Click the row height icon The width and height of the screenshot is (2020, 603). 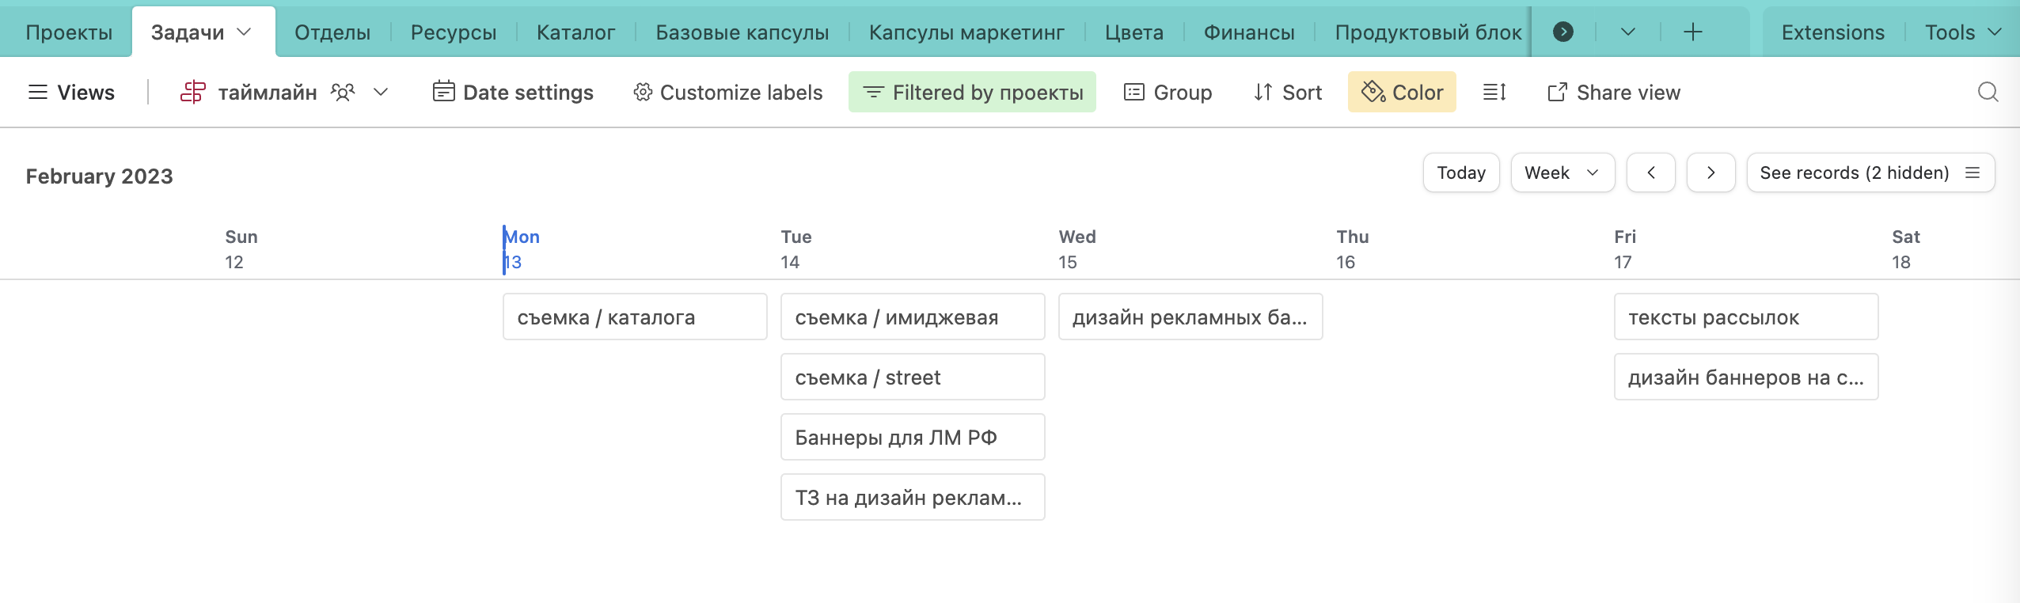click(1494, 93)
